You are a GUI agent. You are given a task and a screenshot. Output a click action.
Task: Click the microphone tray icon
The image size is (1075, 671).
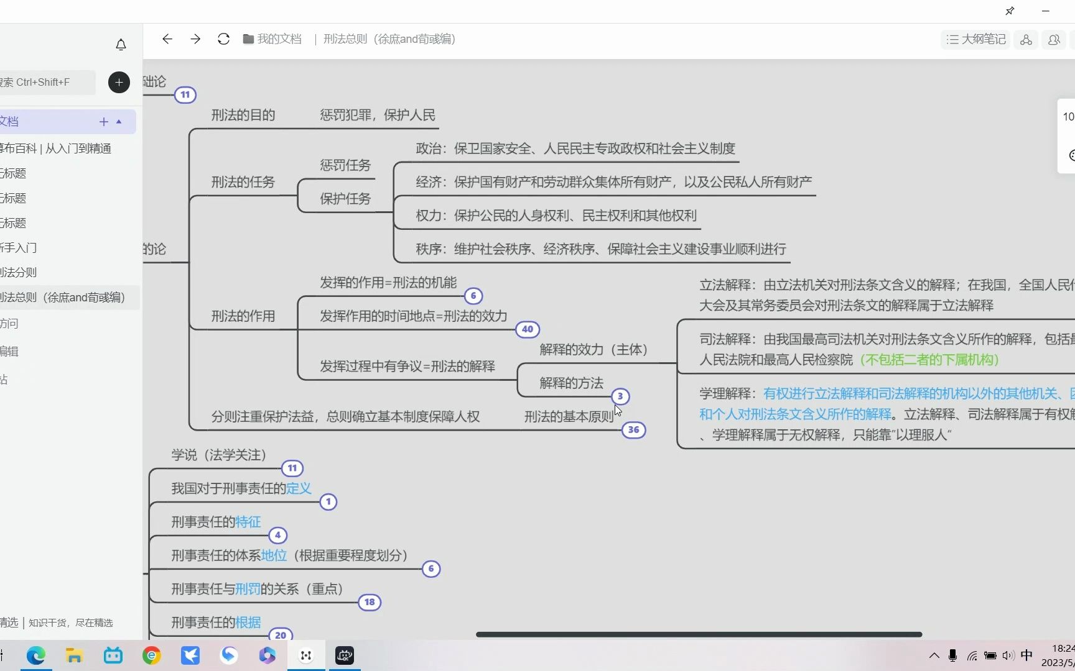[952, 655]
